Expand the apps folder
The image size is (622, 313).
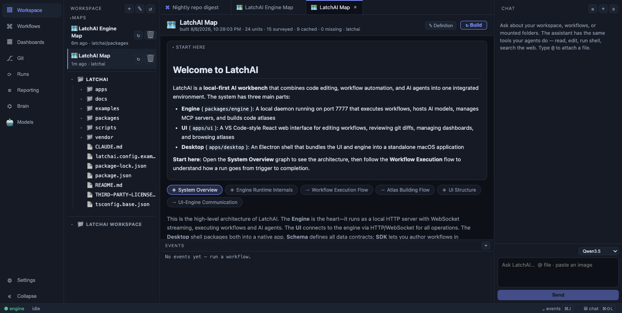coord(81,89)
